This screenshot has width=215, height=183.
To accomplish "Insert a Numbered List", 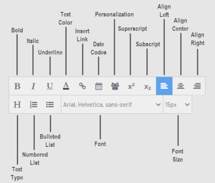I will 34,105.
